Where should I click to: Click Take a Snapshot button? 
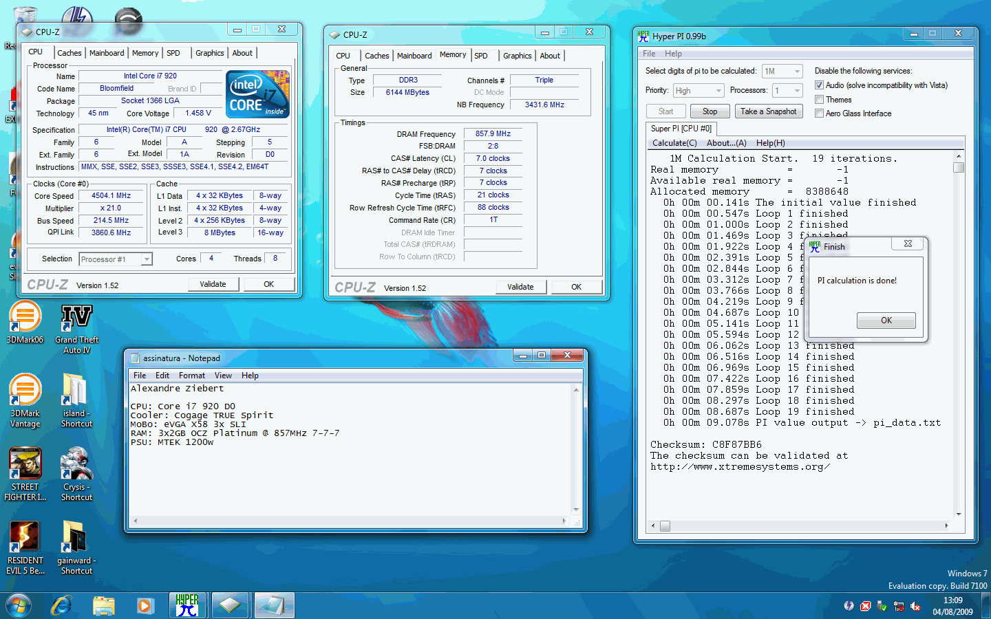pos(768,111)
